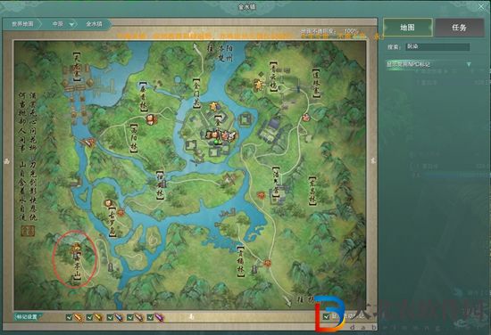Select the marker icon circled at 香亭山

75,249
